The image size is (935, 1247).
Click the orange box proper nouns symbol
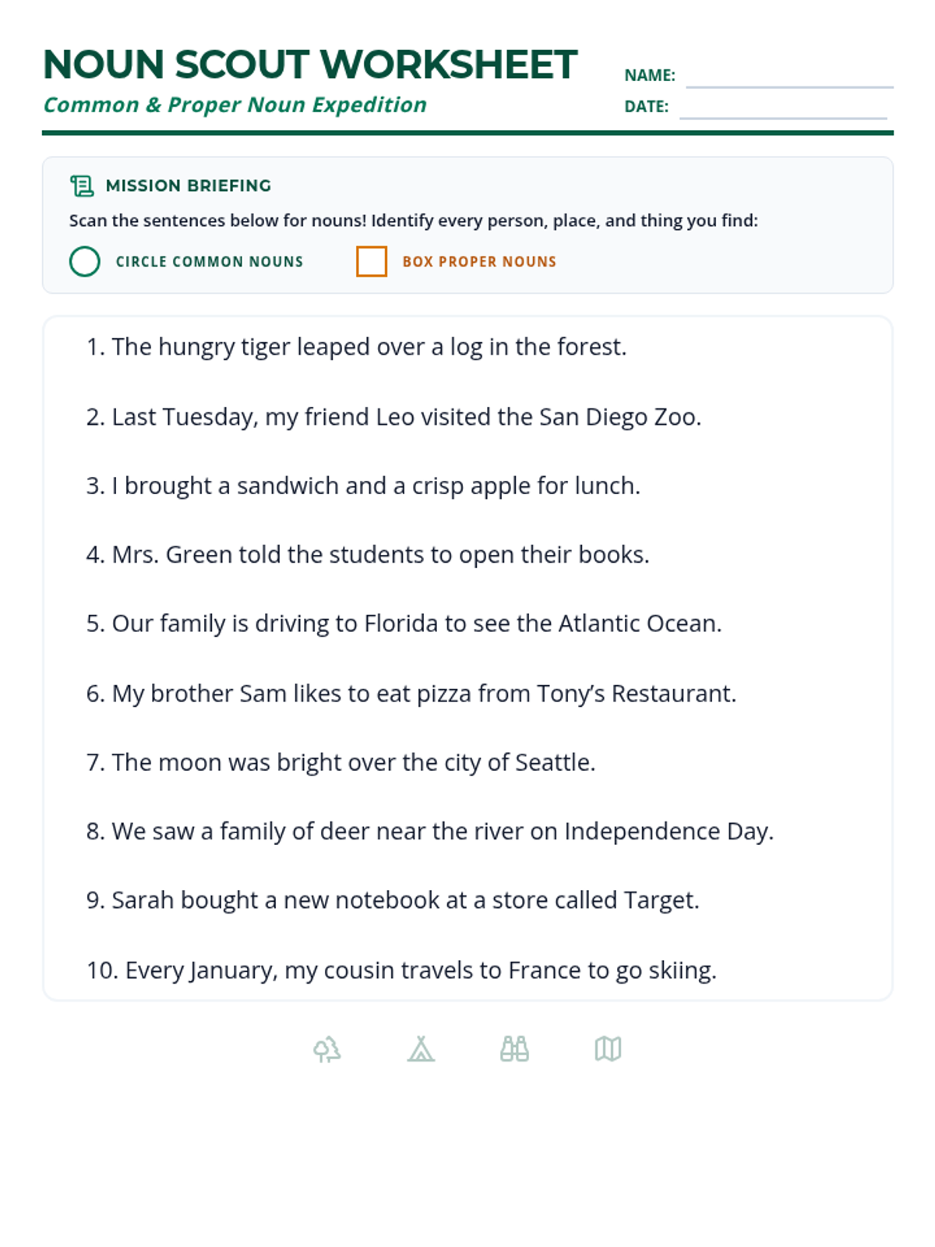(x=372, y=262)
